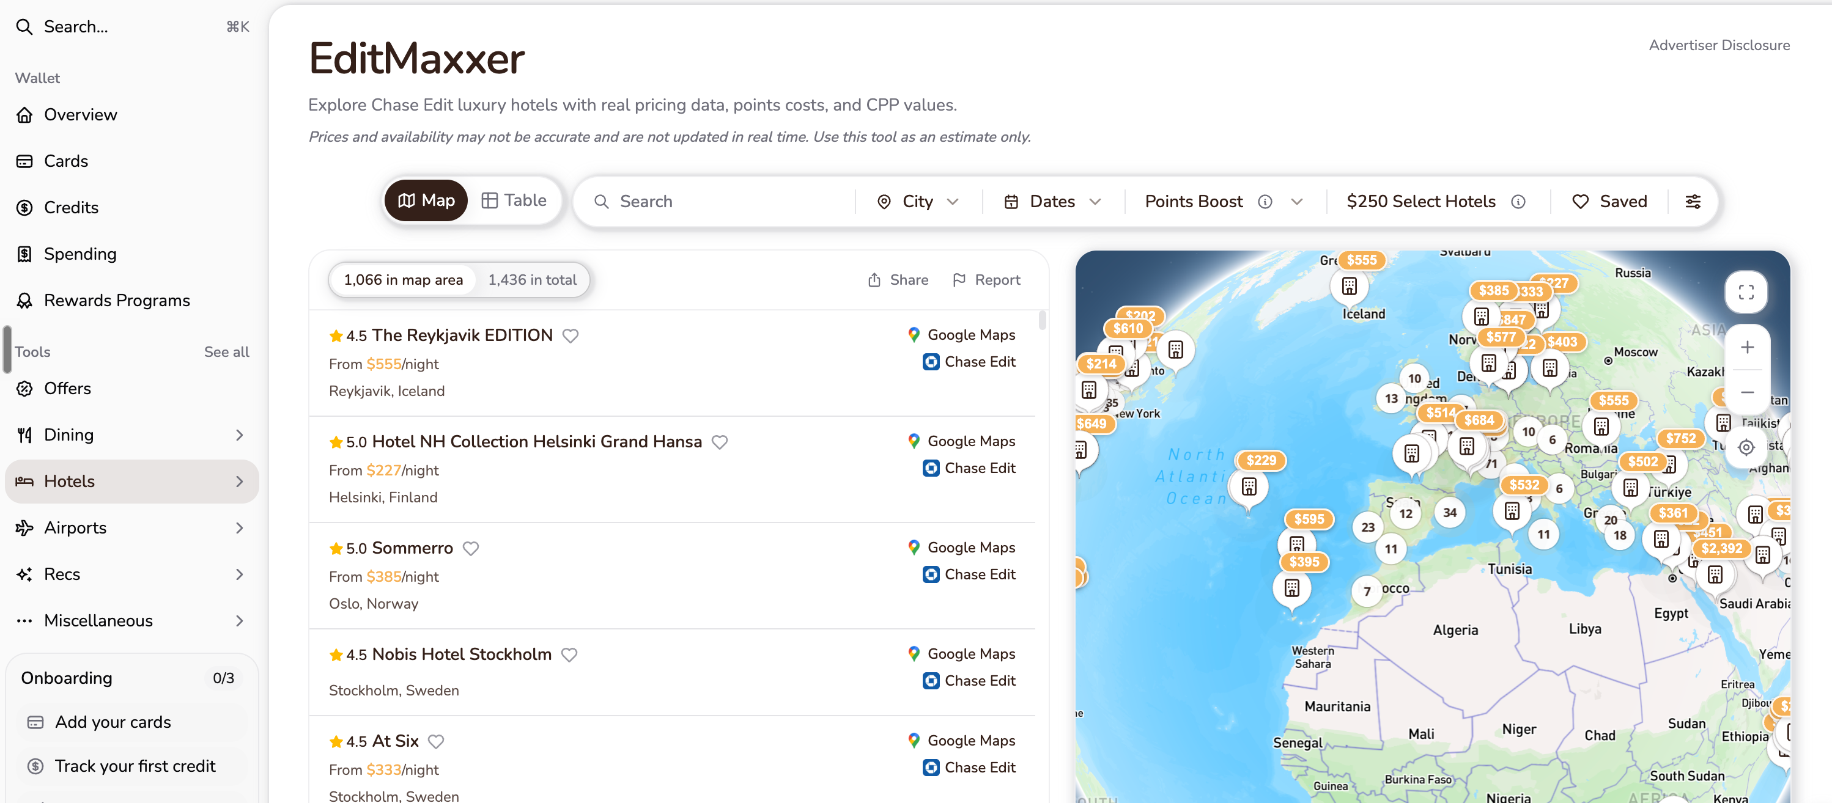This screenshot has width=1832, height=803.
Task: Click See all tools
Action: (x=226, y=352)
